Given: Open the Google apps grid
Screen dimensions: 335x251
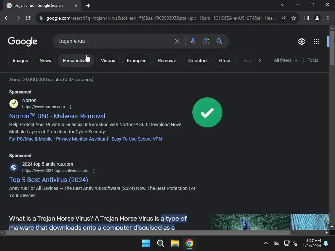Looking at the screenshot, I should click(317, 42).
